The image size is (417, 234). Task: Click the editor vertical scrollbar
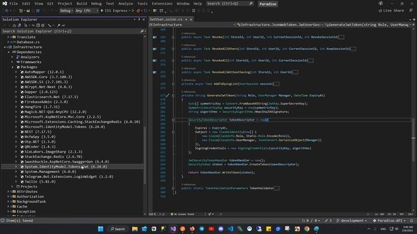(x=413, y=120)
